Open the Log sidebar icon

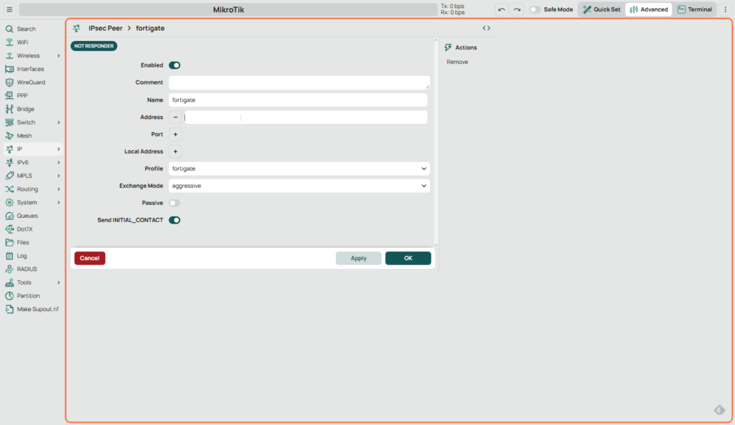tap(9, 256)
